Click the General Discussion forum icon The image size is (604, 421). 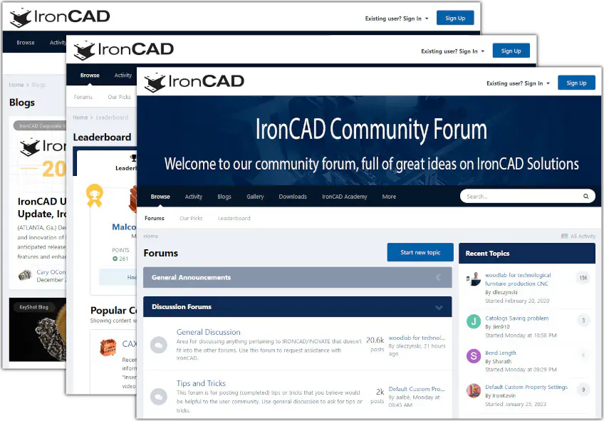(158, 345)
